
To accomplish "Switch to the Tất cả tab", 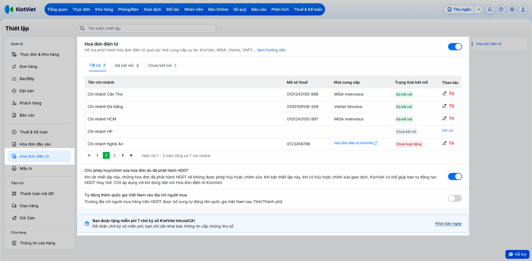I will pos(98,65).
